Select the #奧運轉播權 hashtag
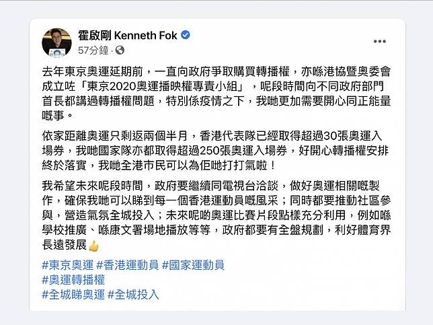433x325 pixels. pyautogui.click(x=73, y=279)
